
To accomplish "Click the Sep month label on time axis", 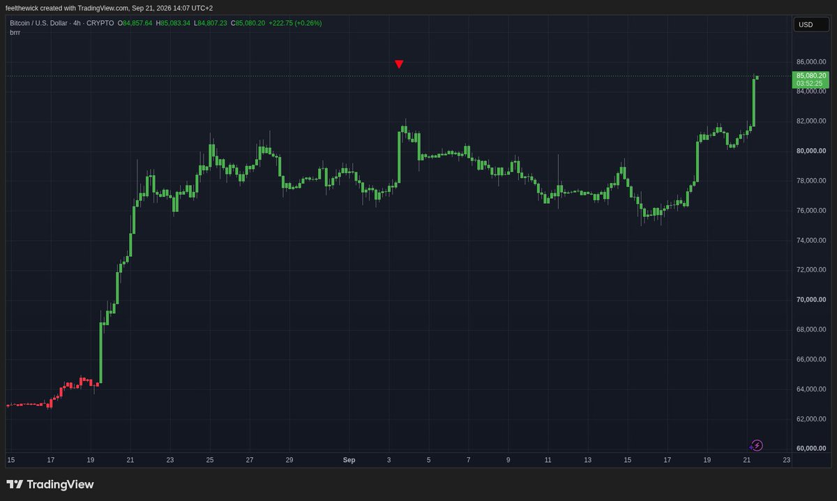I will pyautogui.click(x=349, y=460).
